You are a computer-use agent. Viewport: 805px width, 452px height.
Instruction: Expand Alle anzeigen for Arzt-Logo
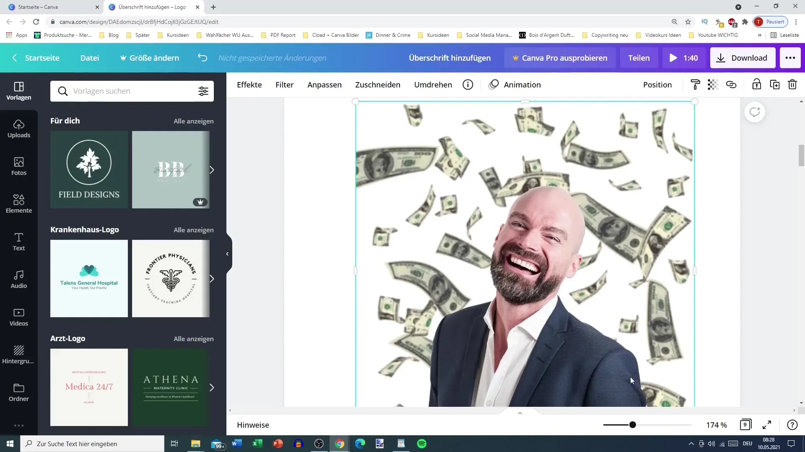194,339
